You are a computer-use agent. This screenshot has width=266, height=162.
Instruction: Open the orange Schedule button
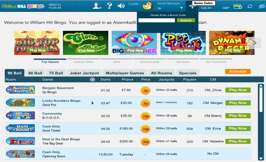point(238,72)
